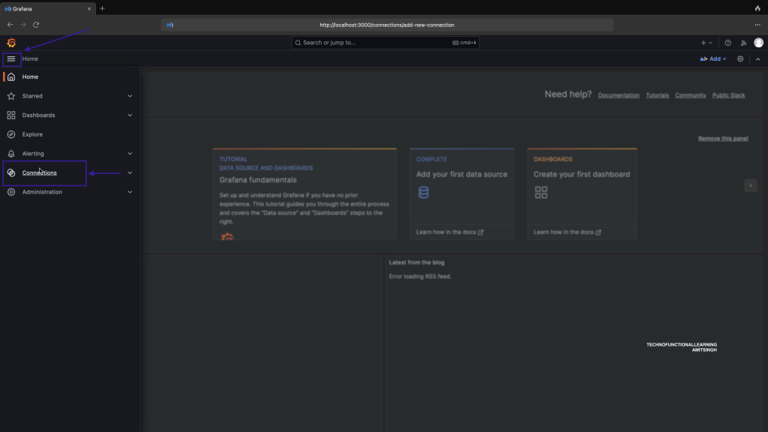
Task: Focus the Search or jump to field
Action: coord(375,43)
